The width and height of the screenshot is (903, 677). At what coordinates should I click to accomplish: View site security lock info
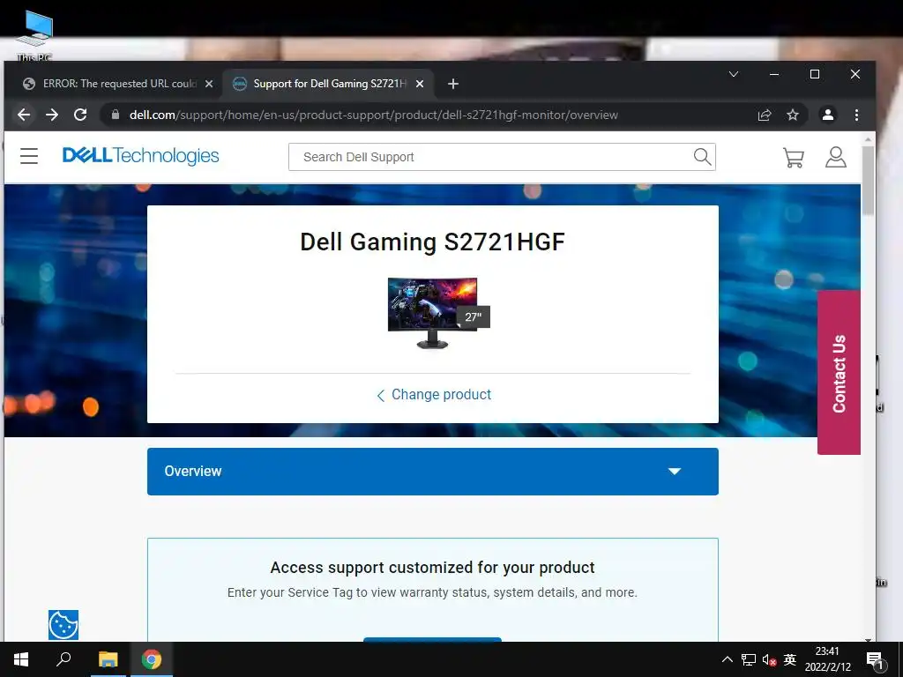coord(116,115)
